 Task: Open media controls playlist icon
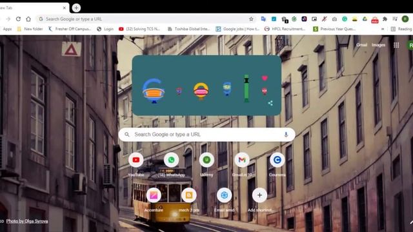click(x=395, y=19)
